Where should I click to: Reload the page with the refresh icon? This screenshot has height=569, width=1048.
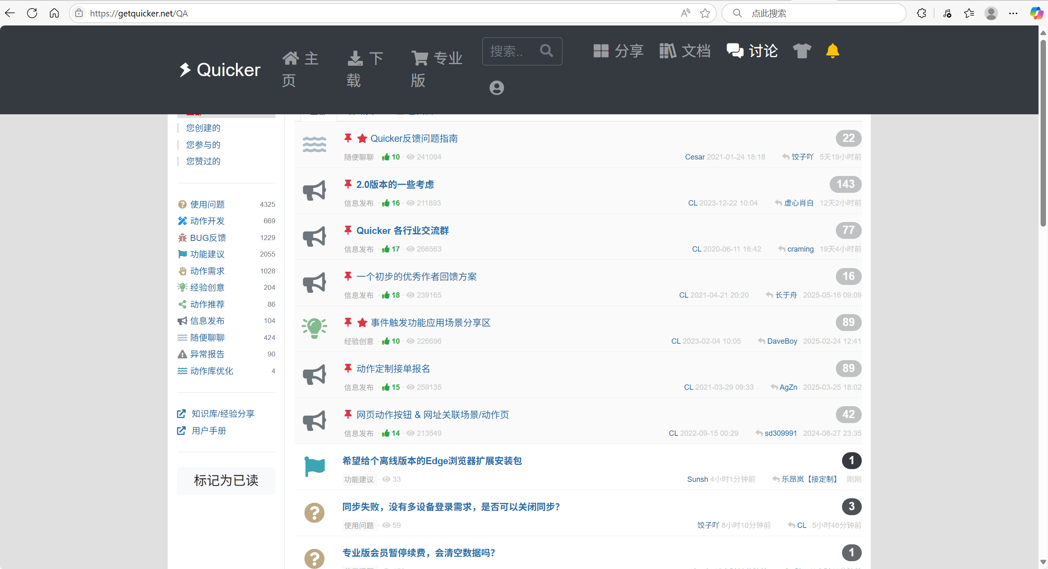coord(32,13)
